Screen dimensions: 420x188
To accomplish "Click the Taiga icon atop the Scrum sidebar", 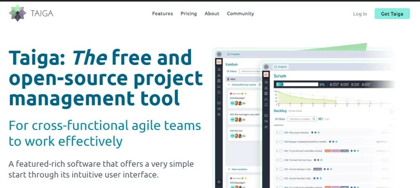I will click(x=266, y=67).
